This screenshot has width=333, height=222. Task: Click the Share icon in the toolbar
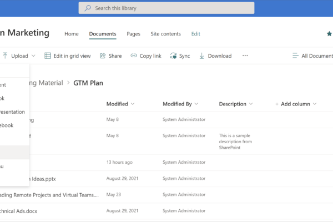[x=103, y=56]
